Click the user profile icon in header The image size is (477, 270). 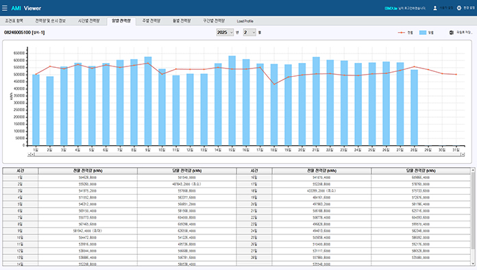tap(435, 8)
